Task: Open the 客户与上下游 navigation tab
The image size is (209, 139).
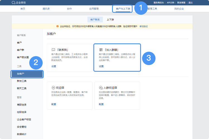Action: [x=122, y=9]
